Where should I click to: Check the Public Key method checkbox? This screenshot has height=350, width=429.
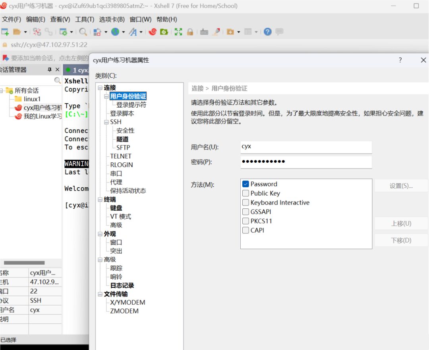coord(245,193)
